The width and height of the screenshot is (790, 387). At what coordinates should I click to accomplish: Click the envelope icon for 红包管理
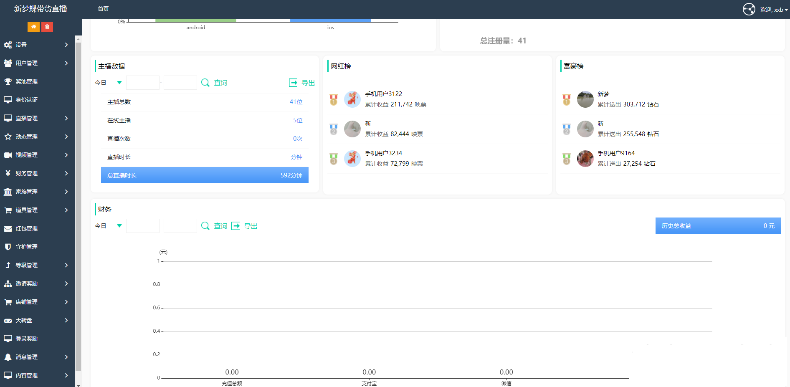pyautogui.click(x=8, y=228)
